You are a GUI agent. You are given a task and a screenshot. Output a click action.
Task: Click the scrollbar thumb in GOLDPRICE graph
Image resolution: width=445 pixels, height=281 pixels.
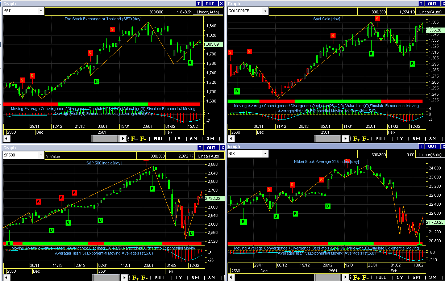[328, 139]
